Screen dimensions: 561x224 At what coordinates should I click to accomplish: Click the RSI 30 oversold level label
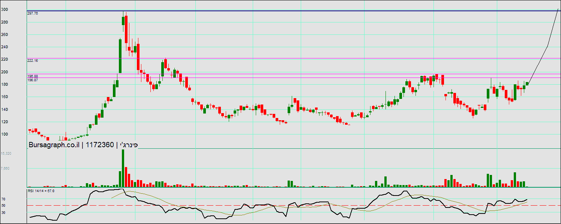pos(3,212)
